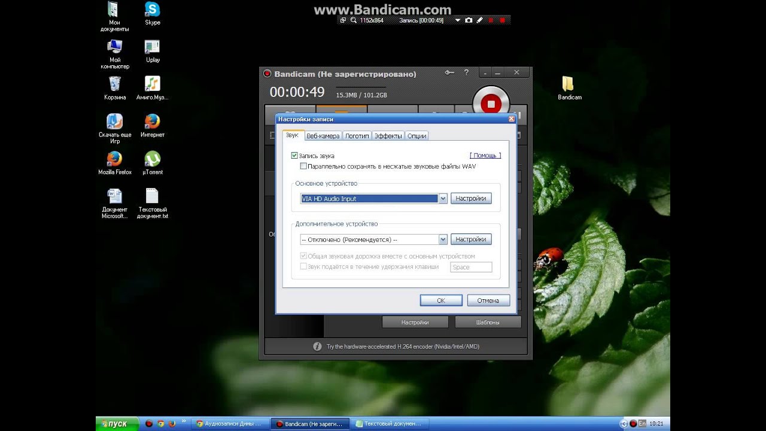Close the Настройки записи dialog
Viewport: 766px width, 431px height.
click(511, 119)
